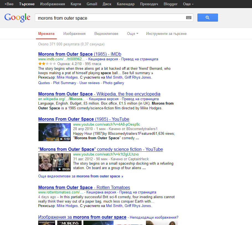Switch to the Изображения results tab
The height and width of the screenshot is (225, 252).
[74, 34]
